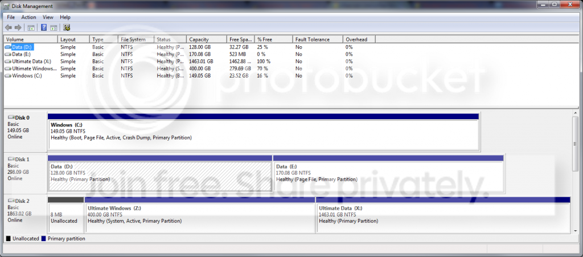Viewport: 583px width, 257px height.
Task: Sort by the File System column header
Action: [x=137, y=39]
